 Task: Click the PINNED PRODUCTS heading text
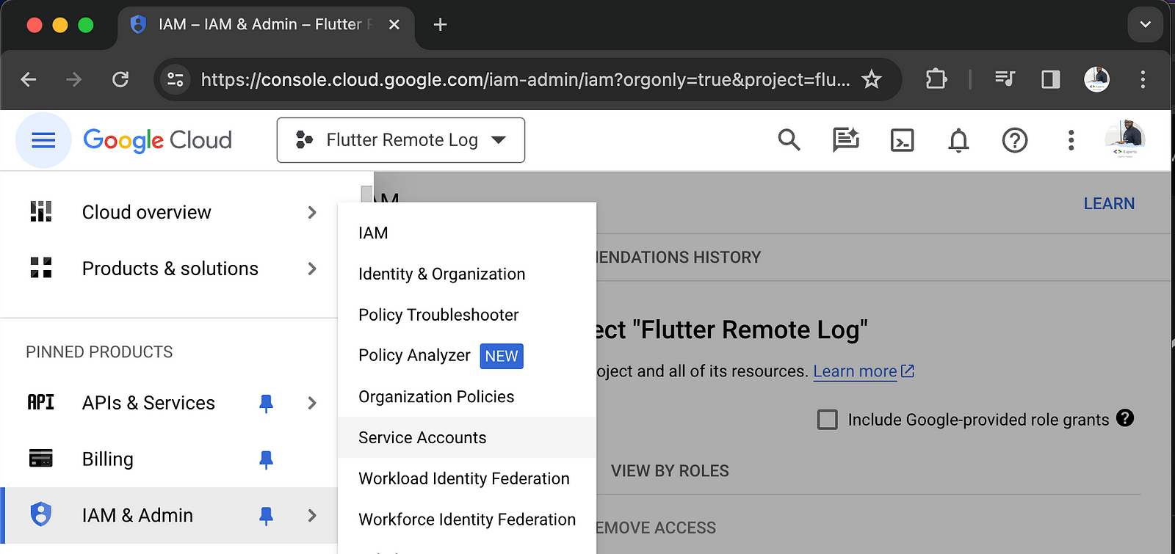click(x=99, y=352)
